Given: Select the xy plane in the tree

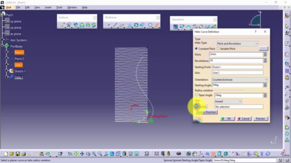Looking at the screenshot, I should point(15,21).
